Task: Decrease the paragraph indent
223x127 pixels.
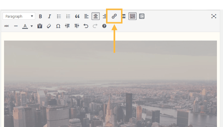Action: (67, 26)
